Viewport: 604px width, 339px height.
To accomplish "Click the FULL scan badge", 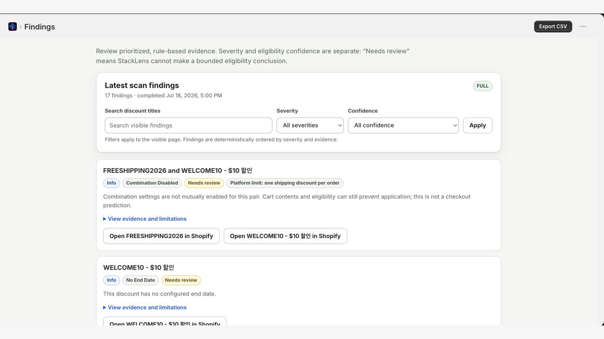I will click(x=482, y=86).
